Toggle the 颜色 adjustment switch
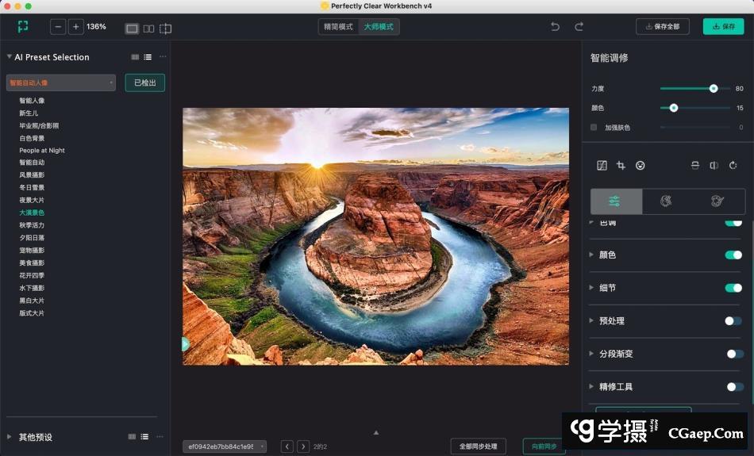 tap(733, 255)
